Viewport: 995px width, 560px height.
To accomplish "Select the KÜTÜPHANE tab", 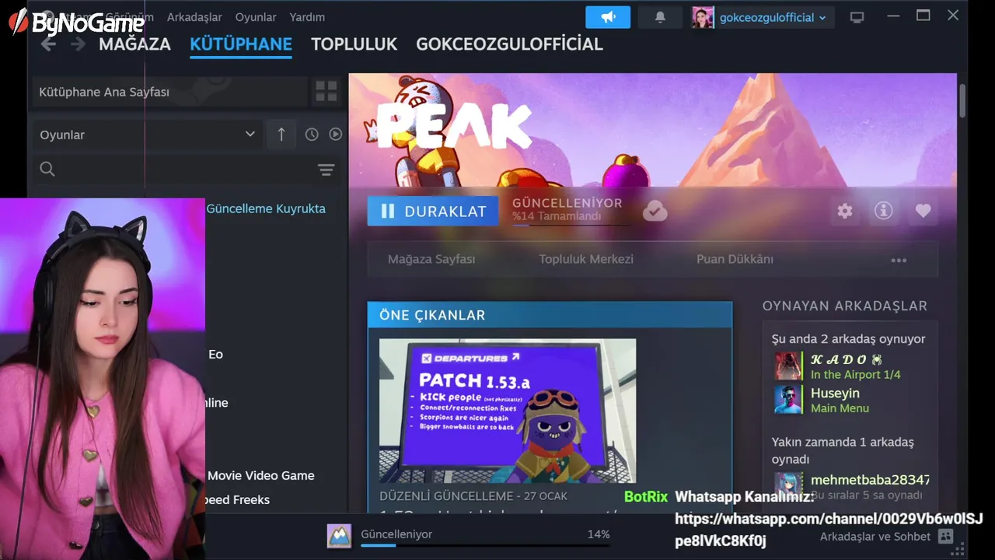I will (x=241, y=44).
